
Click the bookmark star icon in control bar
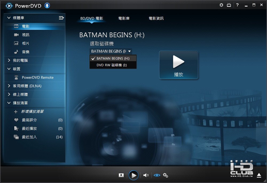pyautogui.click(x=121, y=175)
